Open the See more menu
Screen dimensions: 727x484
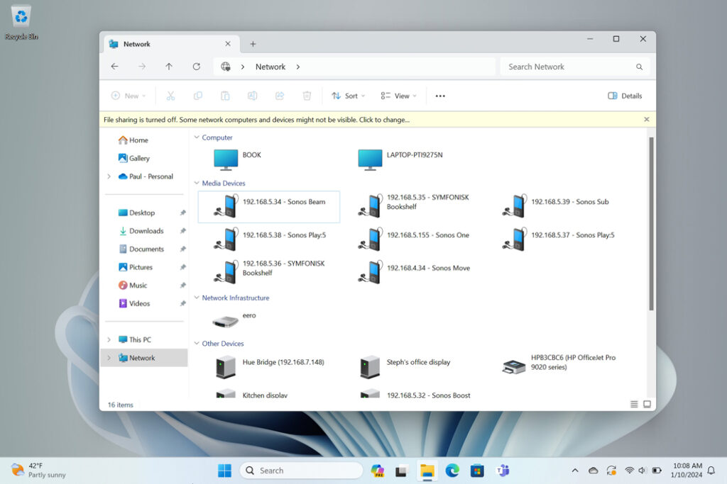tap(439, 95)
